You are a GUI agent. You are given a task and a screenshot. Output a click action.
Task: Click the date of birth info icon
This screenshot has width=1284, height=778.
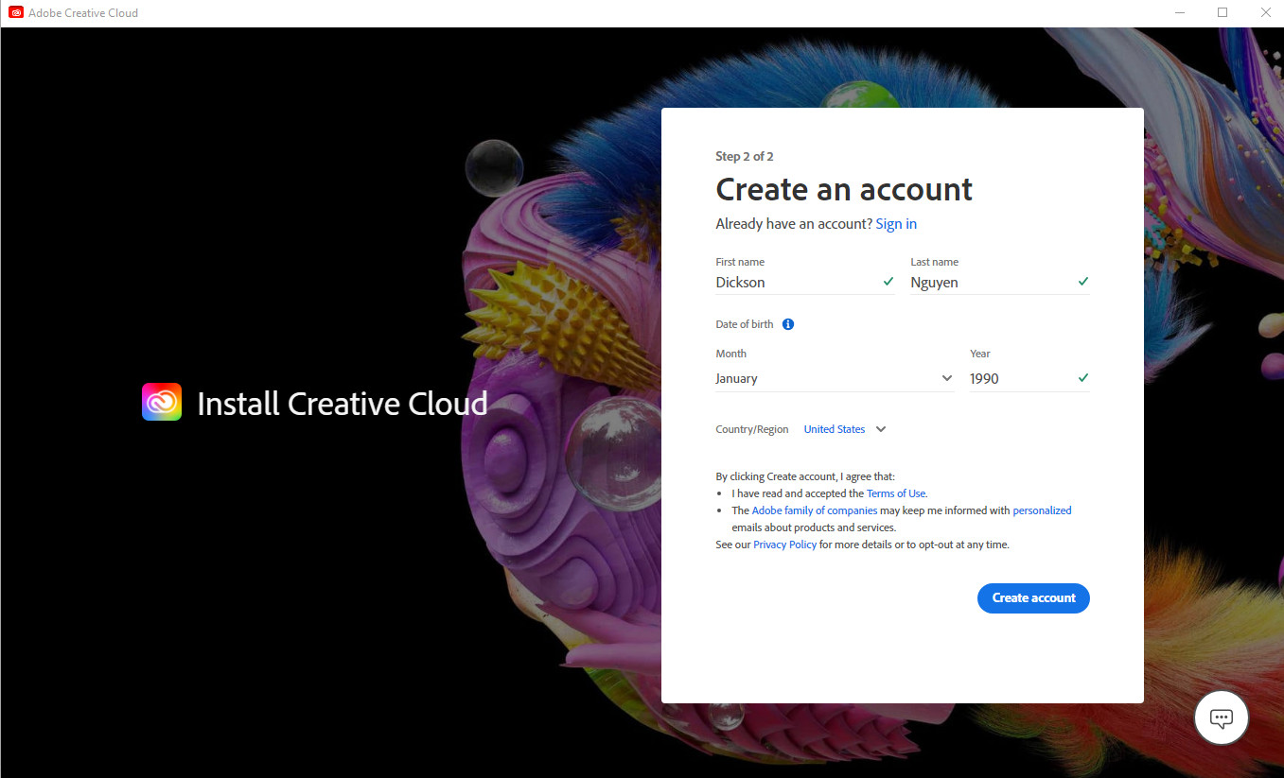pos(788,324)
